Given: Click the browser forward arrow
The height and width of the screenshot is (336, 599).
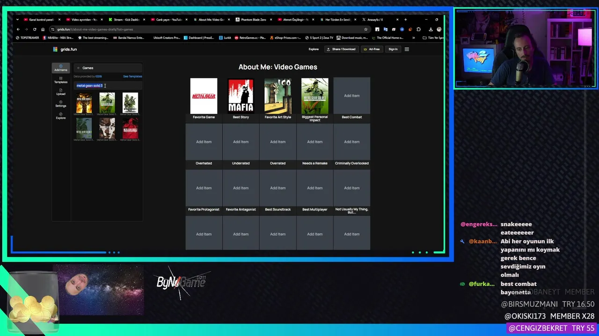Looking at the screenshot, I should pyautogui.click(x=26, y=29).
